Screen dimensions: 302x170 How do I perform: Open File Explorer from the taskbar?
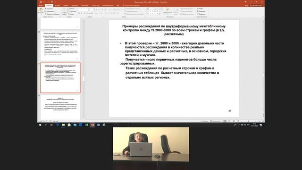click(x=63, y=125)
